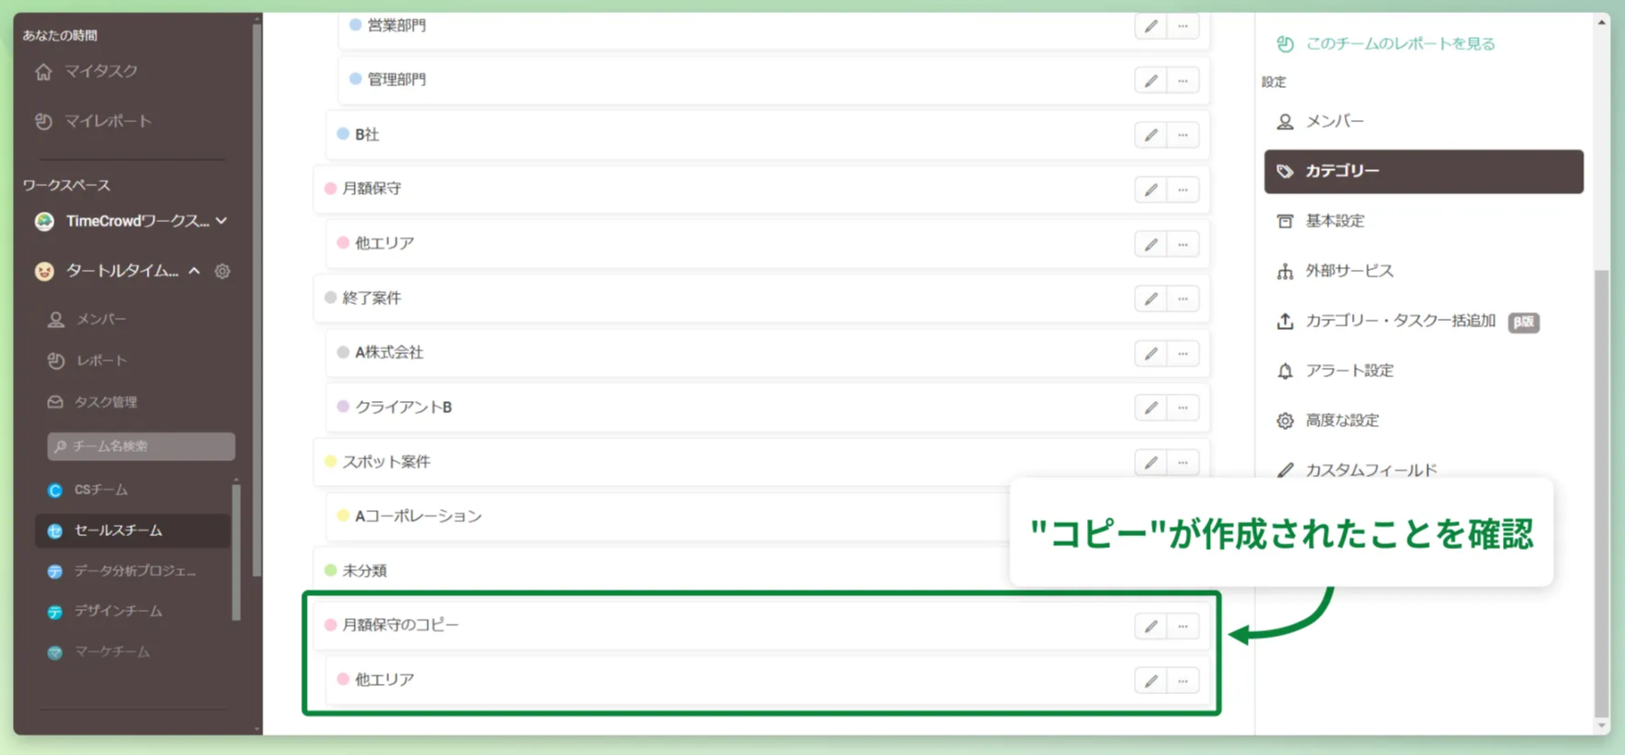Click pink color dot of 月額保守
This screenshot has width=1625, height=755.
(x=330, y=189)
